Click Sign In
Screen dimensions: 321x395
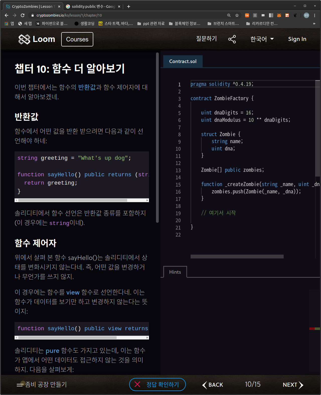pos(297,39)
